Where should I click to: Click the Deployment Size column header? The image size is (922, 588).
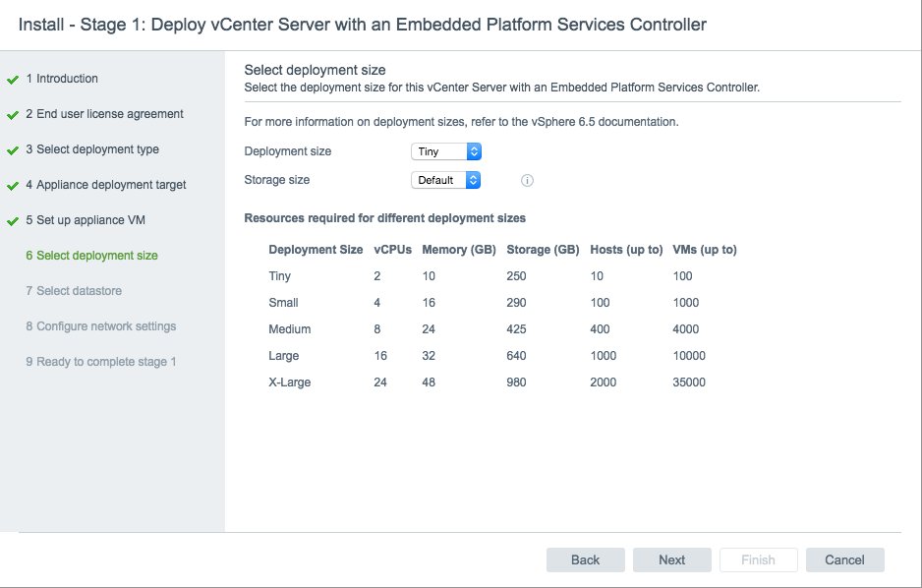pos(316,250)
